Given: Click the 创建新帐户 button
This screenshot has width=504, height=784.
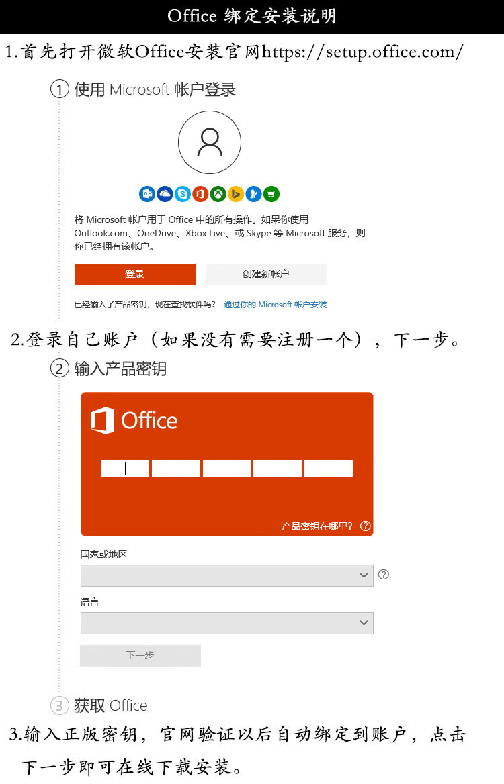Looking at the screenshot, I should pos(265,274).
